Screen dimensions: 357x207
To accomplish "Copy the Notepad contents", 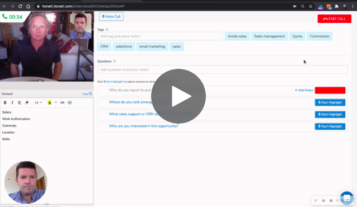I will click(87, 94).
